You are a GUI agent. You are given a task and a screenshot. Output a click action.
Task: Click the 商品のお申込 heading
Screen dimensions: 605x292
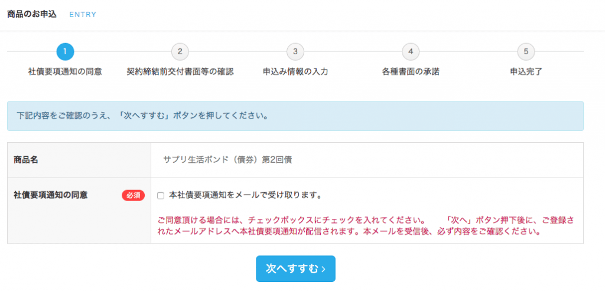32,14
